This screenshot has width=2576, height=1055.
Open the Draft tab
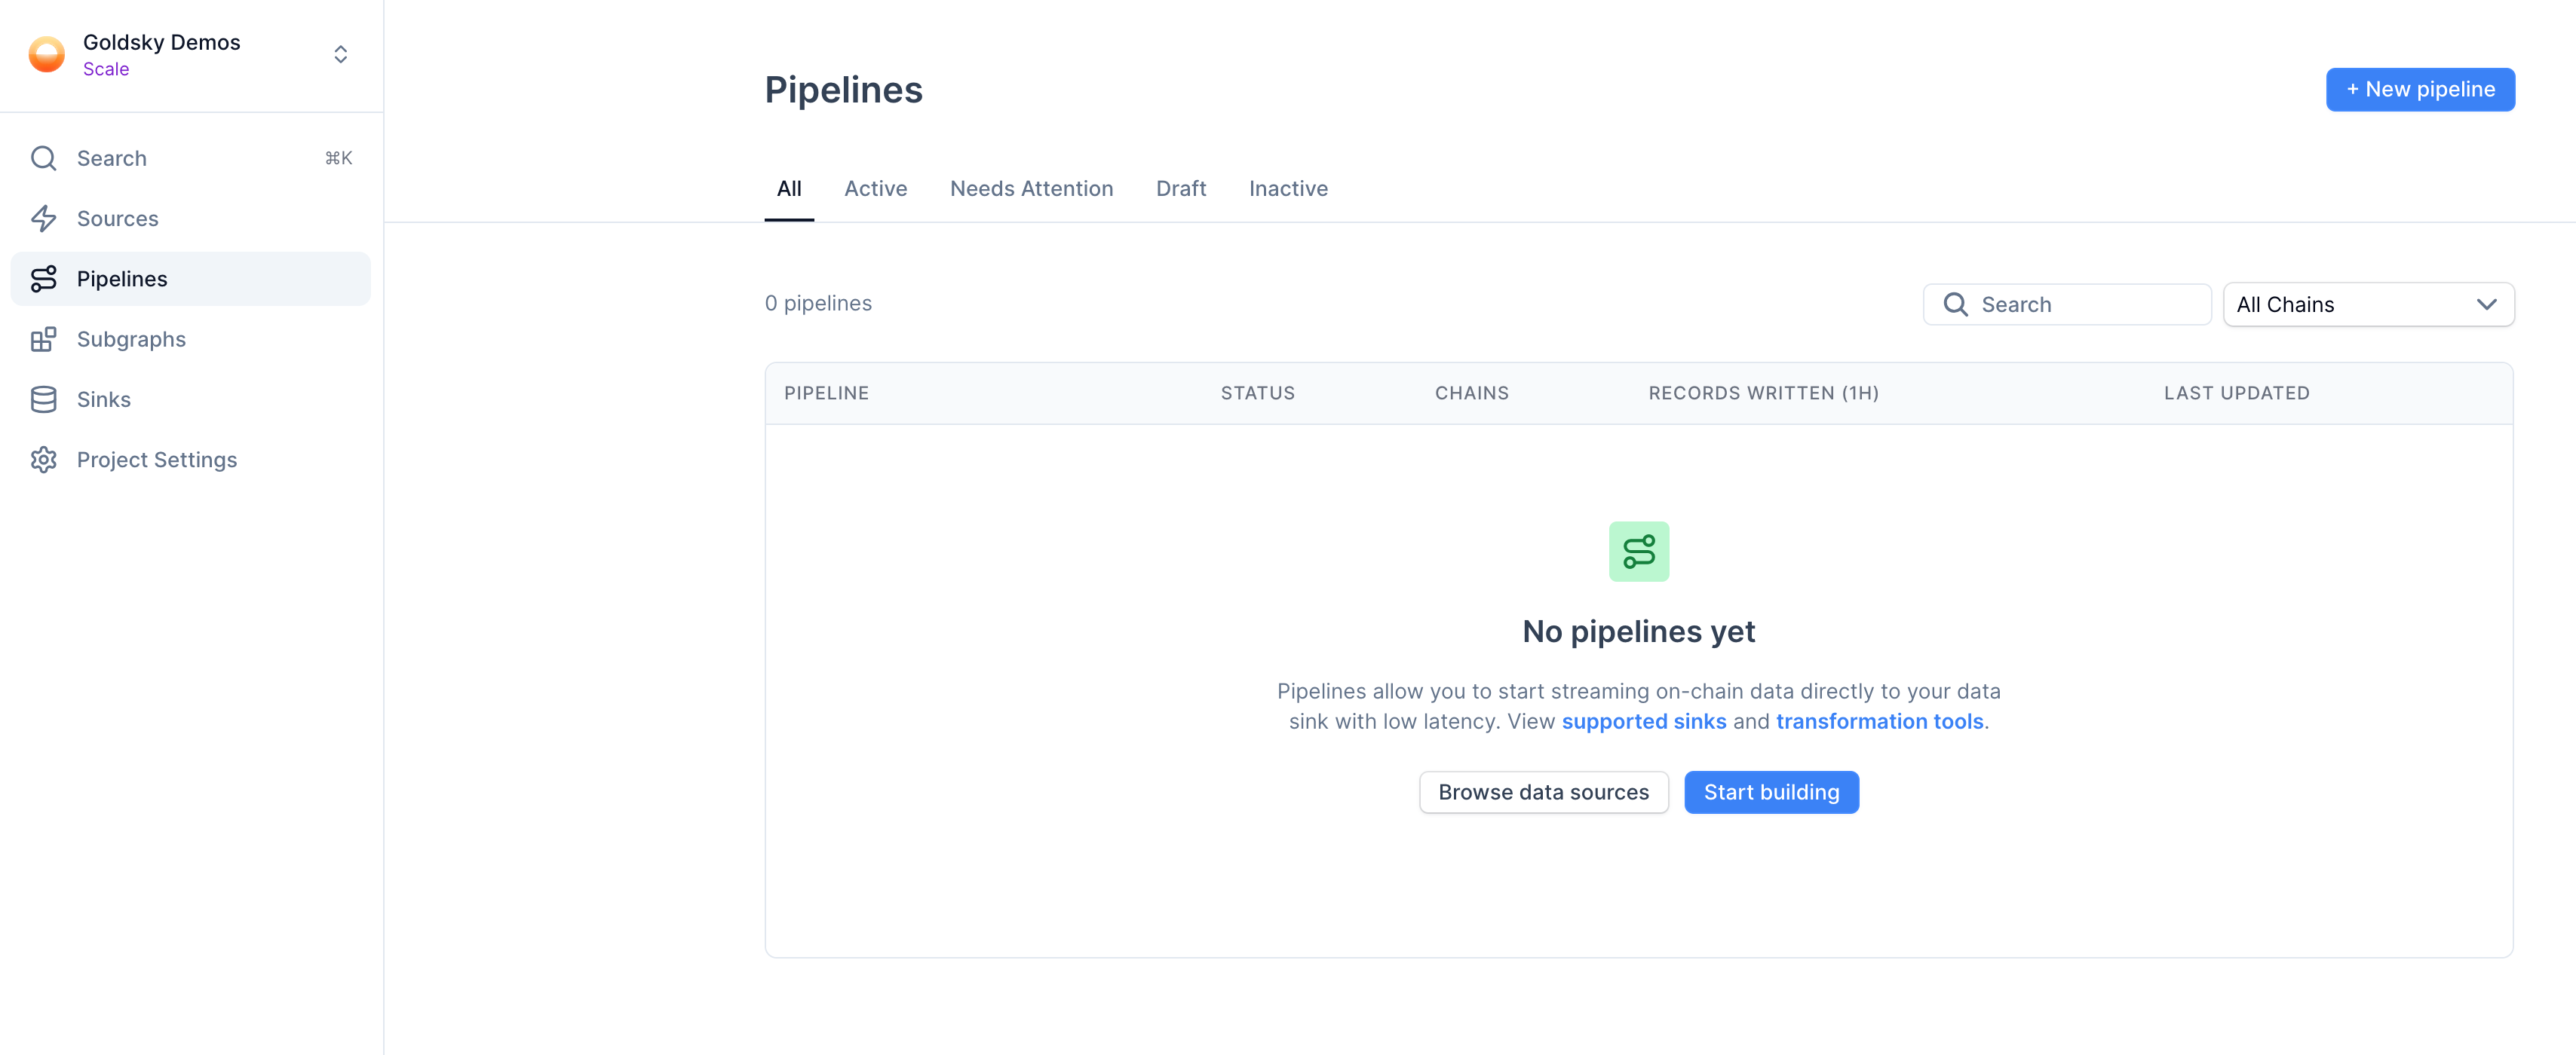click(1180, 189)
